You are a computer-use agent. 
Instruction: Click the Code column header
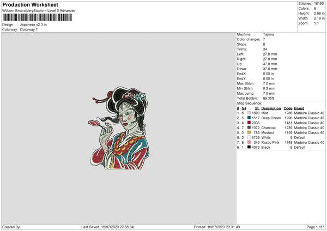(288, 108)
